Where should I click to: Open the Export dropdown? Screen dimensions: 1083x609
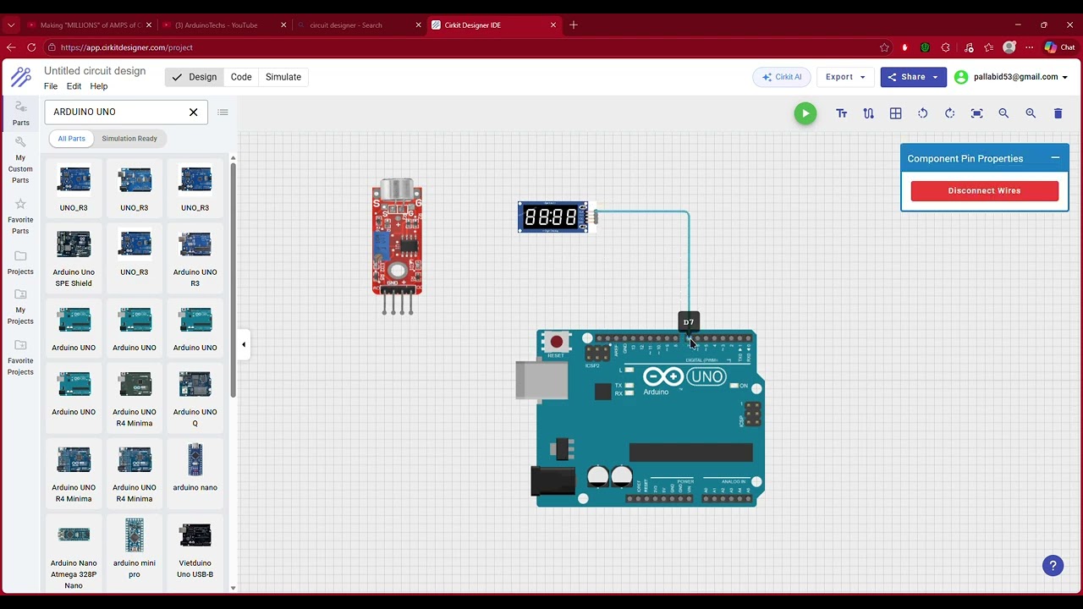pos(845,77)
